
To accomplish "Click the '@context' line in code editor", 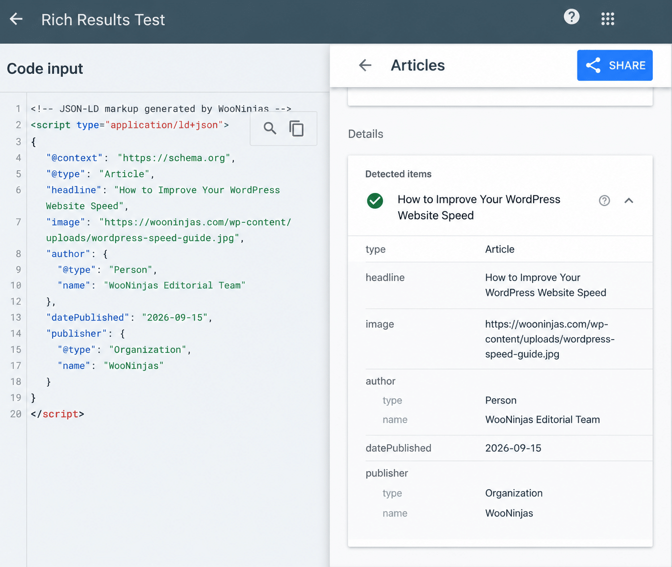I will [141, 158].
